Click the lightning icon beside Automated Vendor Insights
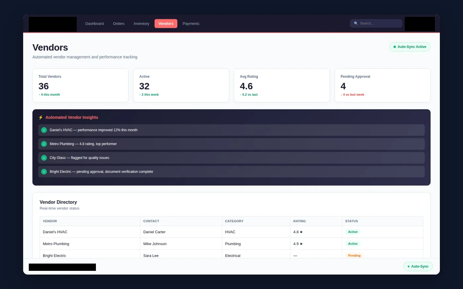Image resolution: width=463 pixels, height=289 pixels. pos(41,117)
